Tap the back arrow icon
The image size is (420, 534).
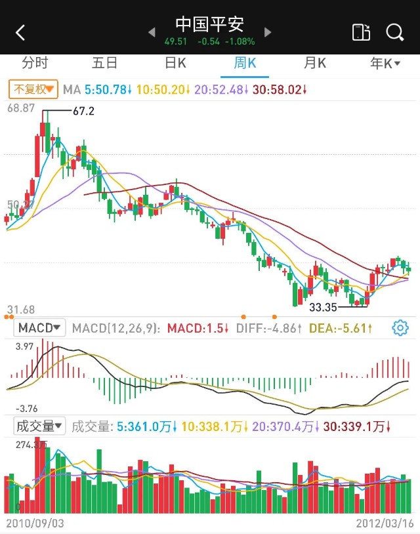coord(20,33)
